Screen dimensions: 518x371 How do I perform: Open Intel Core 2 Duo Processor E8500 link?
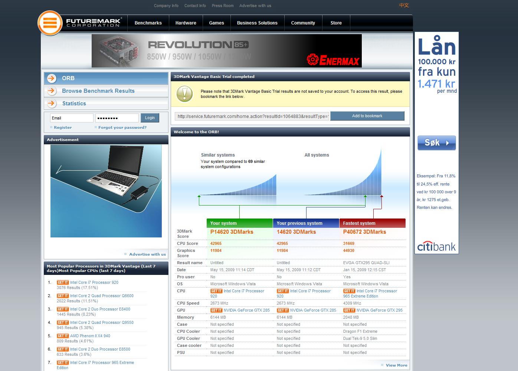(100, 349)
